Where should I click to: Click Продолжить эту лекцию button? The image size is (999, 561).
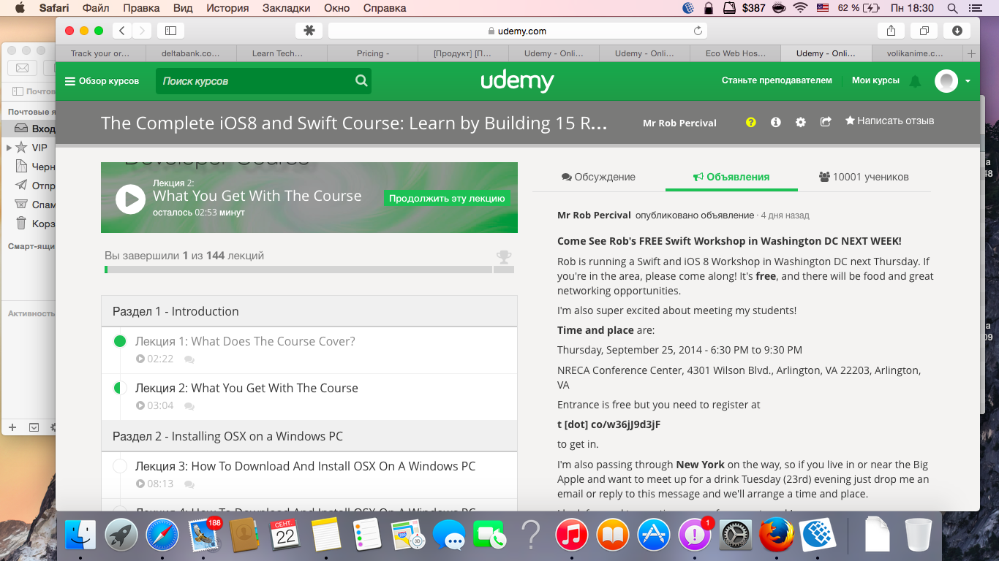point(446,199)
